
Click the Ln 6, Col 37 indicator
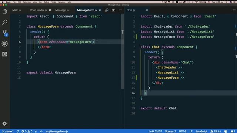click(x=155, y=132)
